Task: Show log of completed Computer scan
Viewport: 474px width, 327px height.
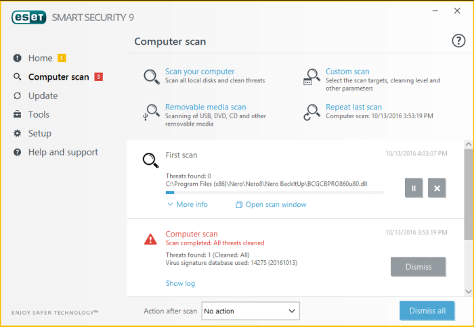Action: [180, 283]
